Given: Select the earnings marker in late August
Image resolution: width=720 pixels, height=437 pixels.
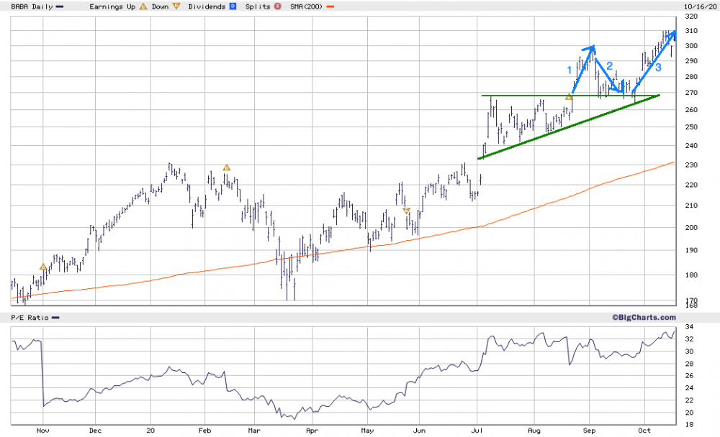Looking at the screenshot, I should pos(569,97).
